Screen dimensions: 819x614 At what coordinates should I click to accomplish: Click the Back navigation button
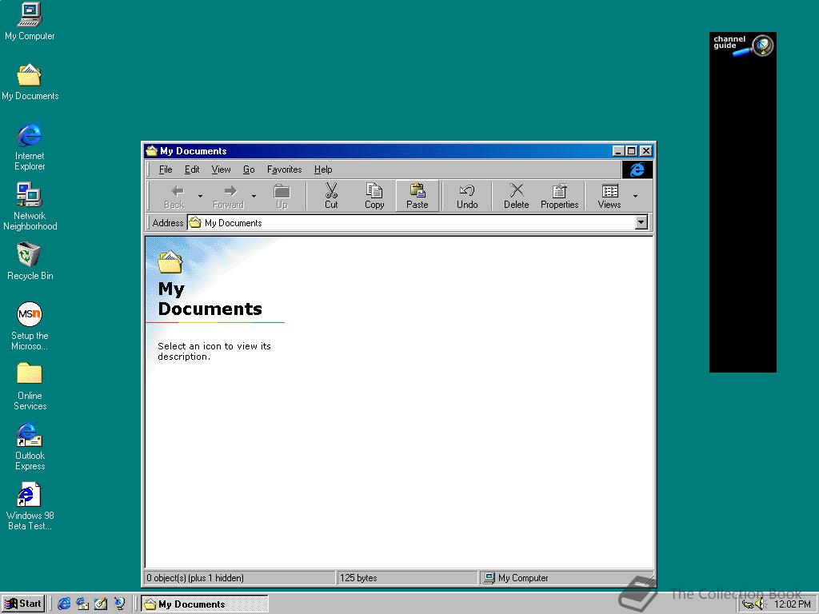point(173,194)
